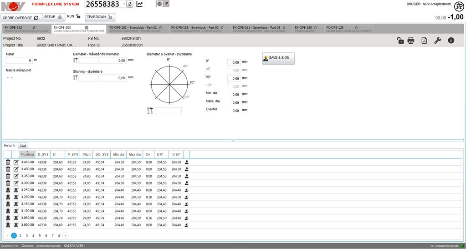
Task: Open the wrench tools icon
Action: [437, 41]
